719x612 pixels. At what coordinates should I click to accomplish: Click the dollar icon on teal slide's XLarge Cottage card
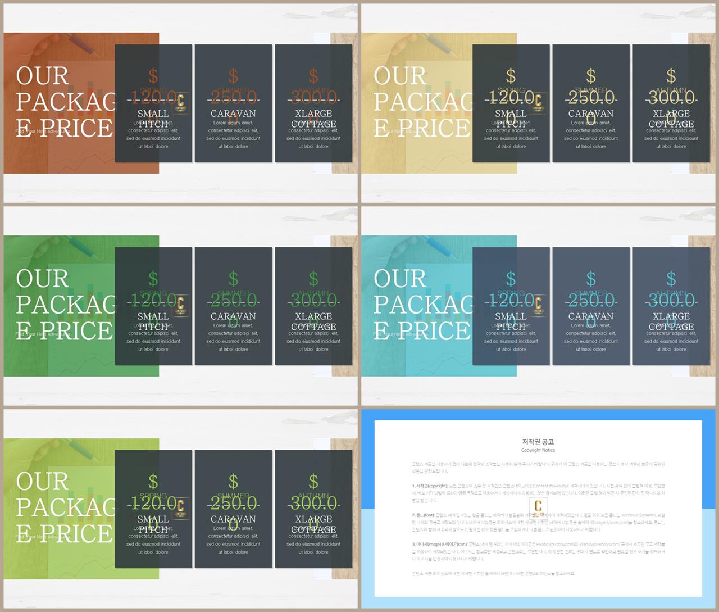(671, 279)
